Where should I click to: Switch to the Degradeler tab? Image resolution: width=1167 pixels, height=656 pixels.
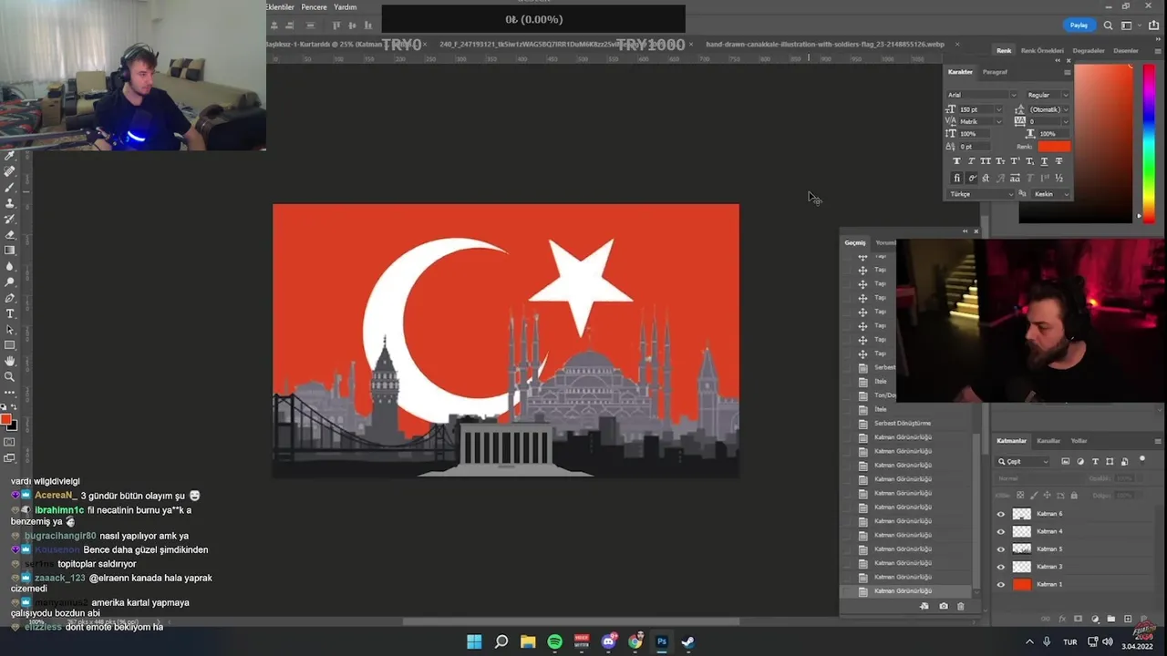tap(1089, 50)
